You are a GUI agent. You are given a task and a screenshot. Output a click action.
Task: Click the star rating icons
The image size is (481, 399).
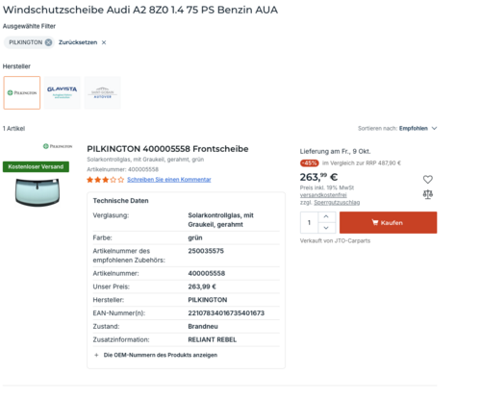tap(105, 180)
